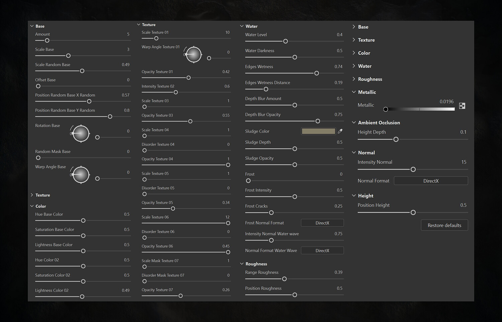Screen dimensions: 502x322
Task: Collapse the Metallic section
Action: pos(354,92)
